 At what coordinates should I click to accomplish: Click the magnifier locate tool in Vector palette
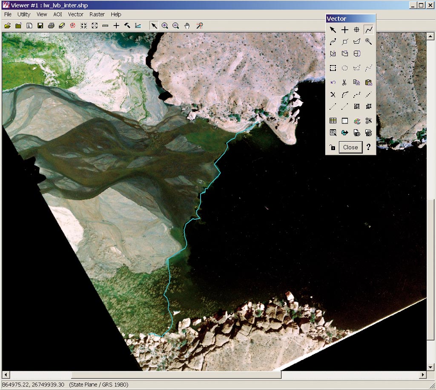[x=368, y=42]
